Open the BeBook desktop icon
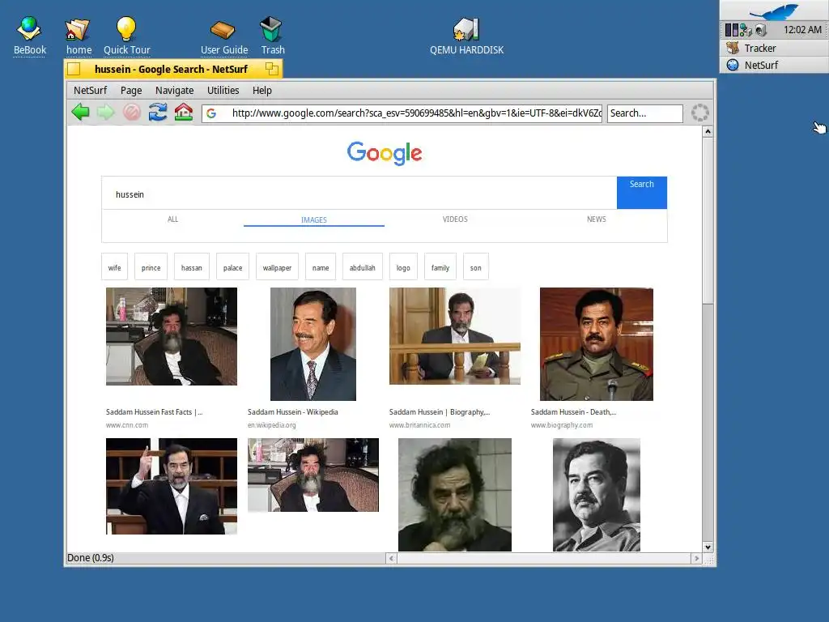Image resolution: width=829 pixels, height=622 pixels. click(x=30, y=36)
